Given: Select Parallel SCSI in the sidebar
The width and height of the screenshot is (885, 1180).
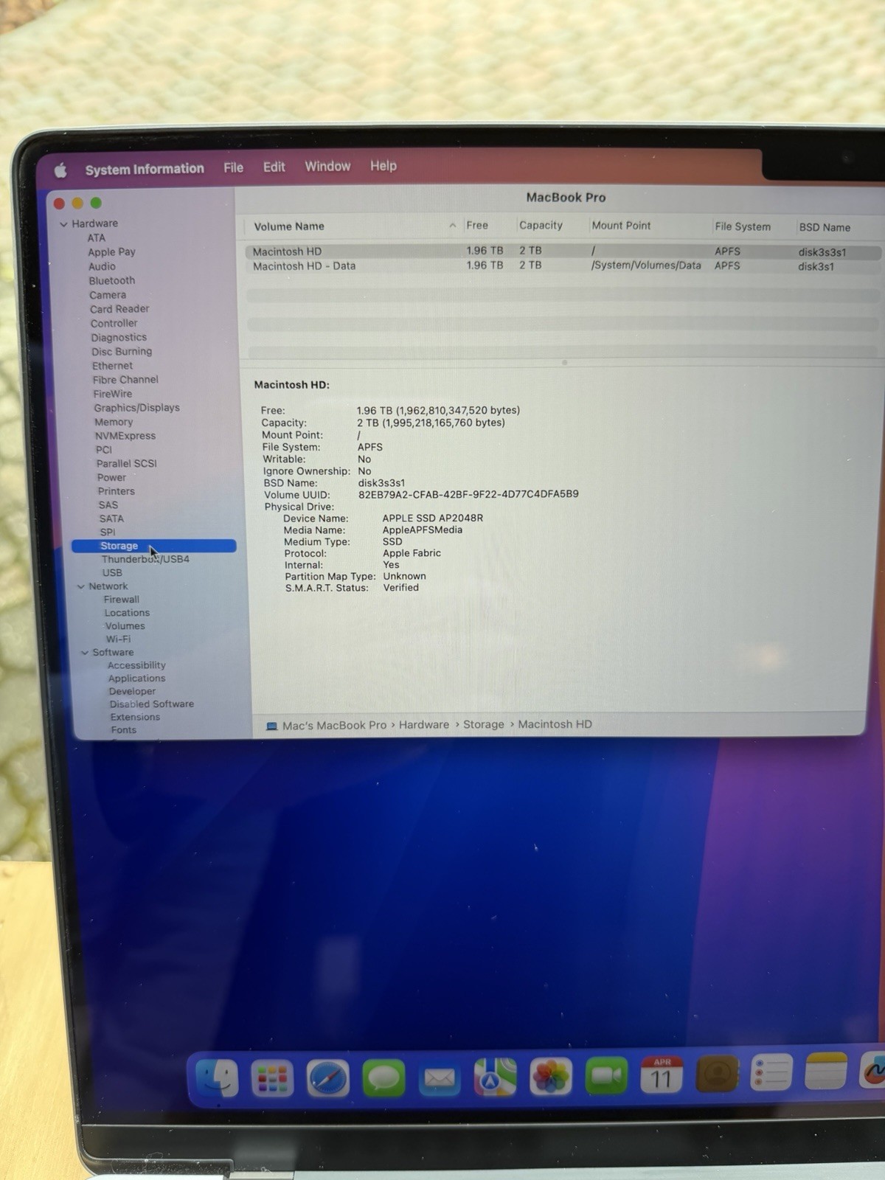Looking at the screenshot, I should [127, 463].
